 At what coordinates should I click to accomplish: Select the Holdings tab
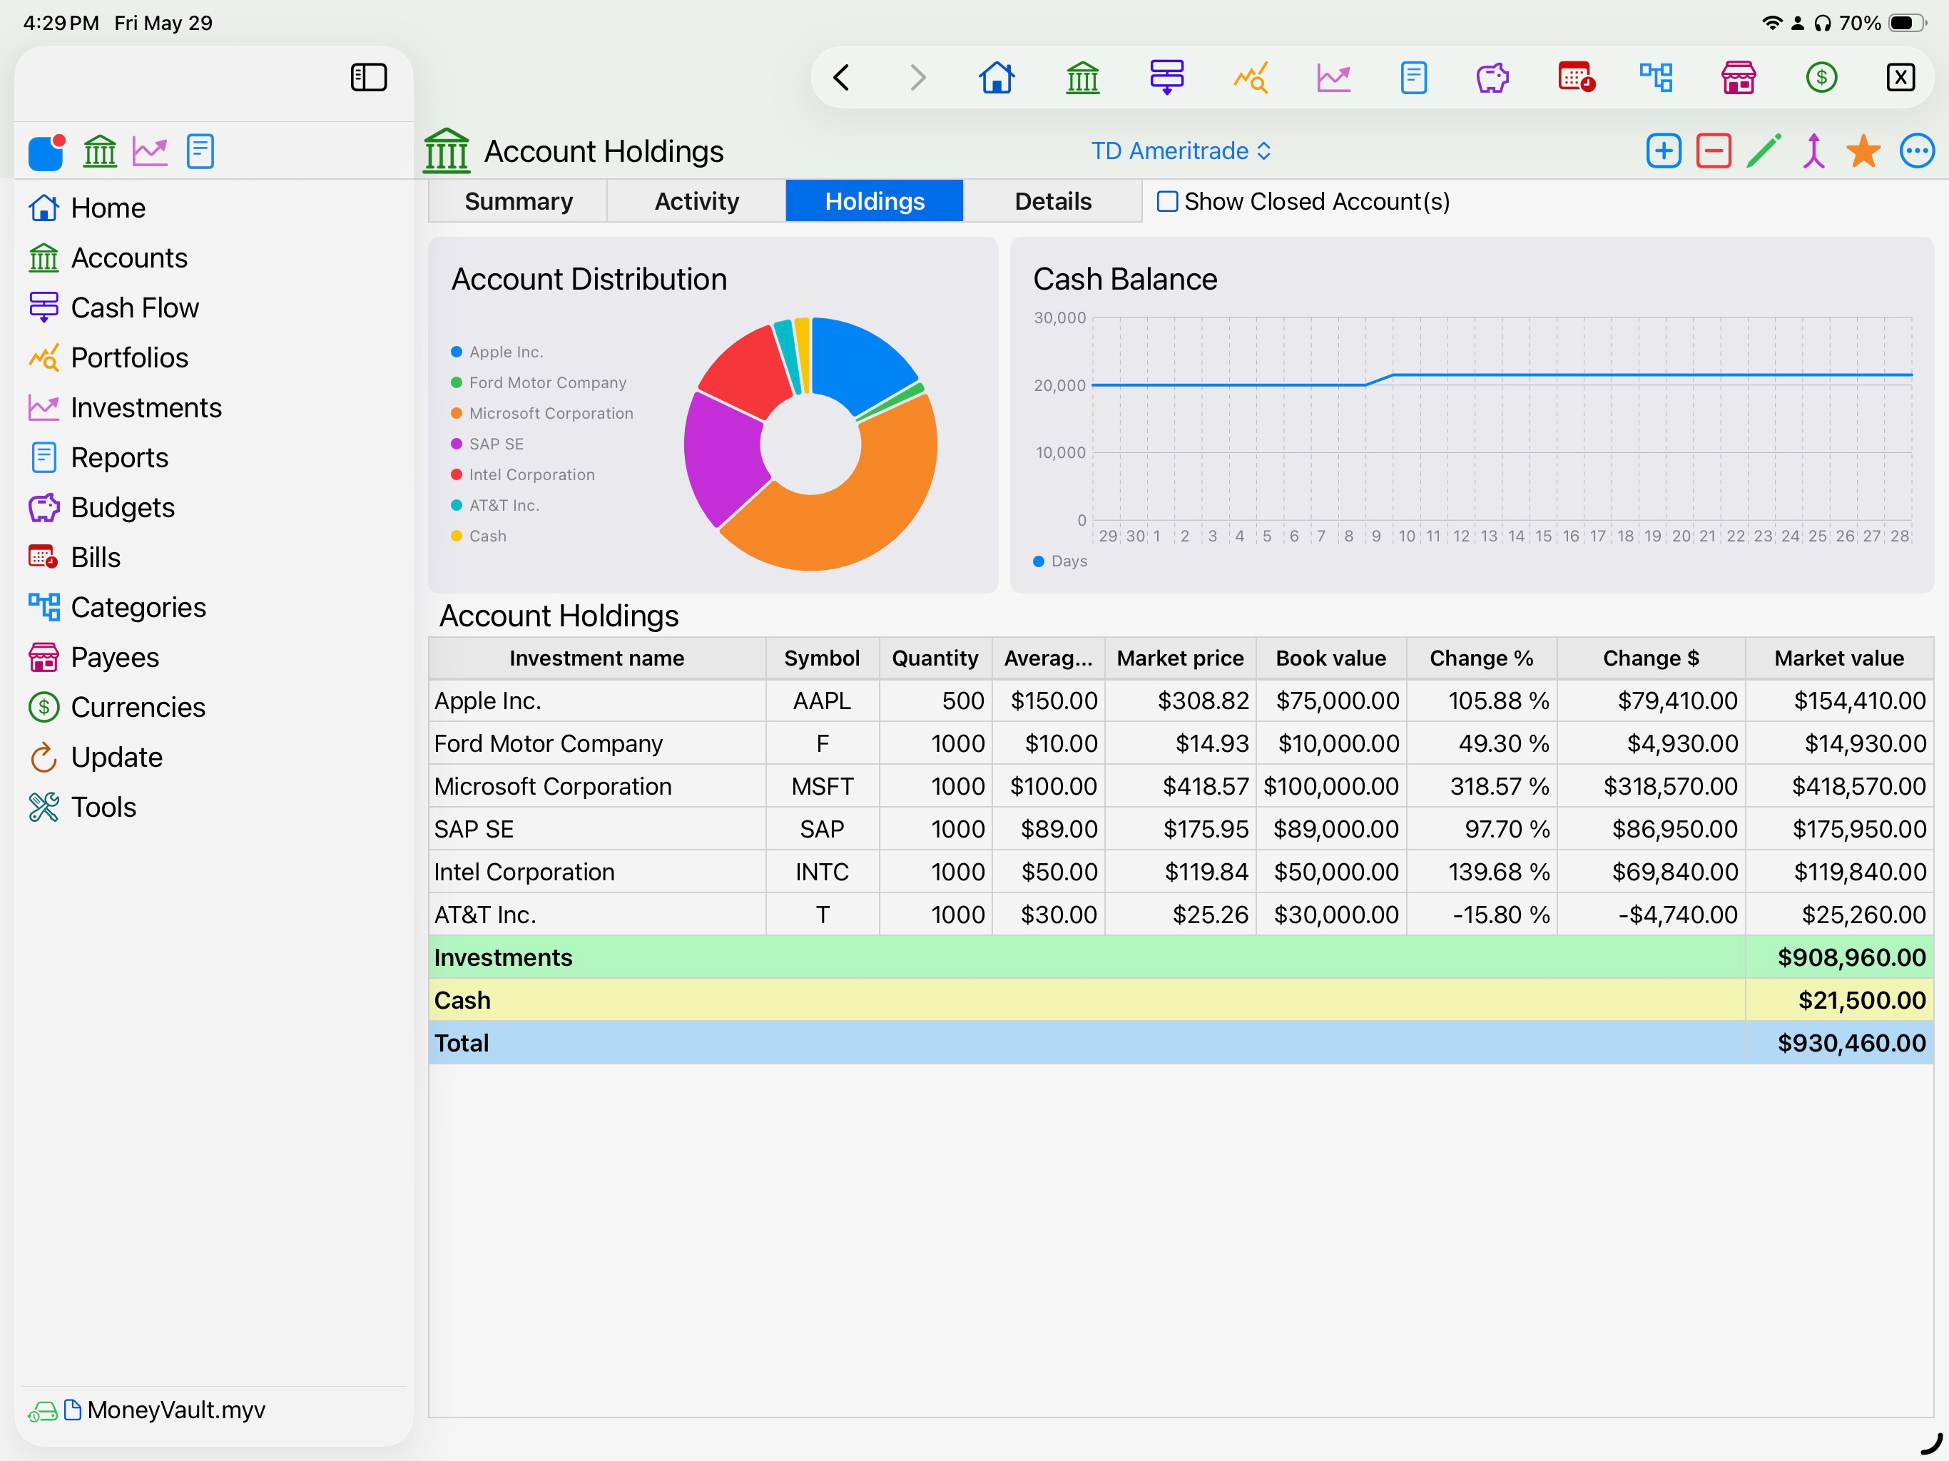click(x=874, y=202)
